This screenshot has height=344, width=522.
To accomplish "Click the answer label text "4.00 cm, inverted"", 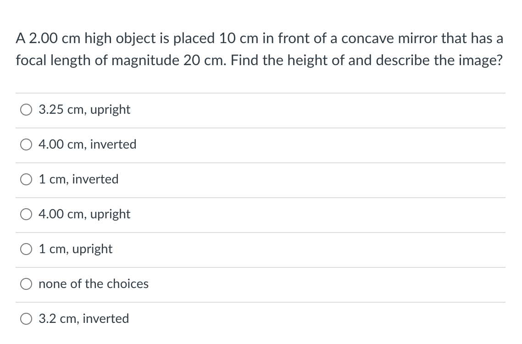I will click(x=88, y=144).
